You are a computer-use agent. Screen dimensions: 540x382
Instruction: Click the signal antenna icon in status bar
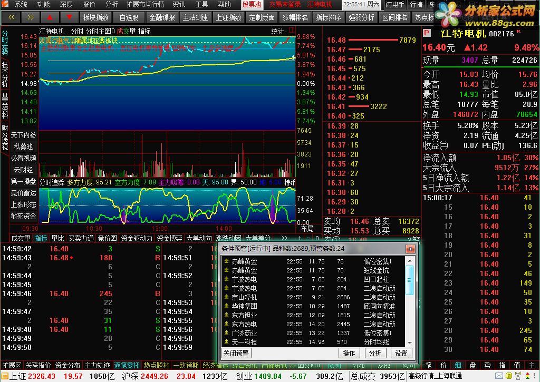[x=518, y=376]
